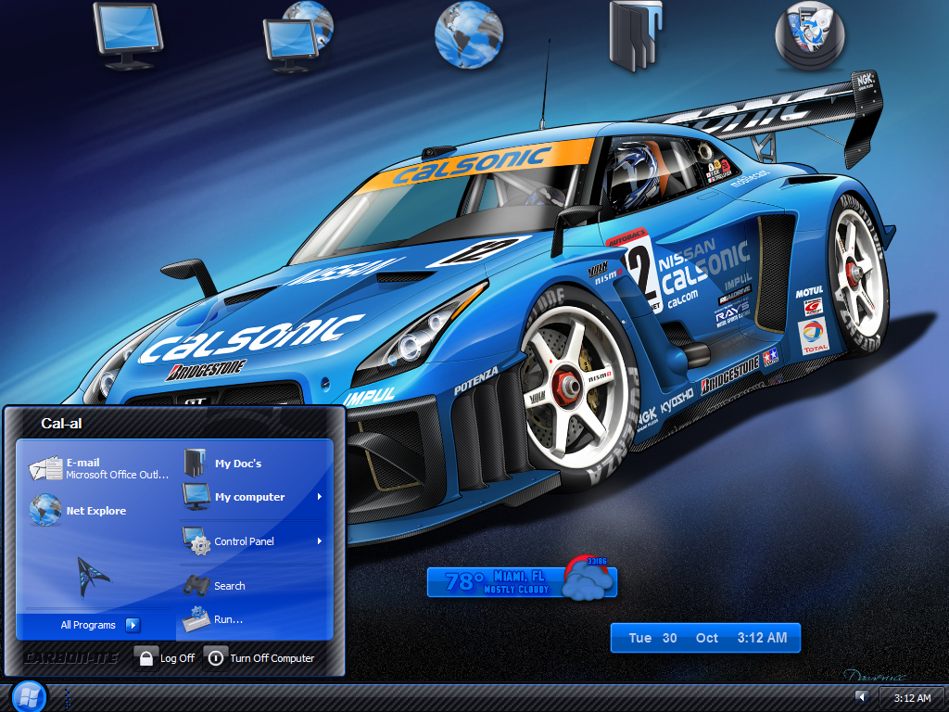
Task: Click the Miami, FL weather widget
Action: pos(522,578)
